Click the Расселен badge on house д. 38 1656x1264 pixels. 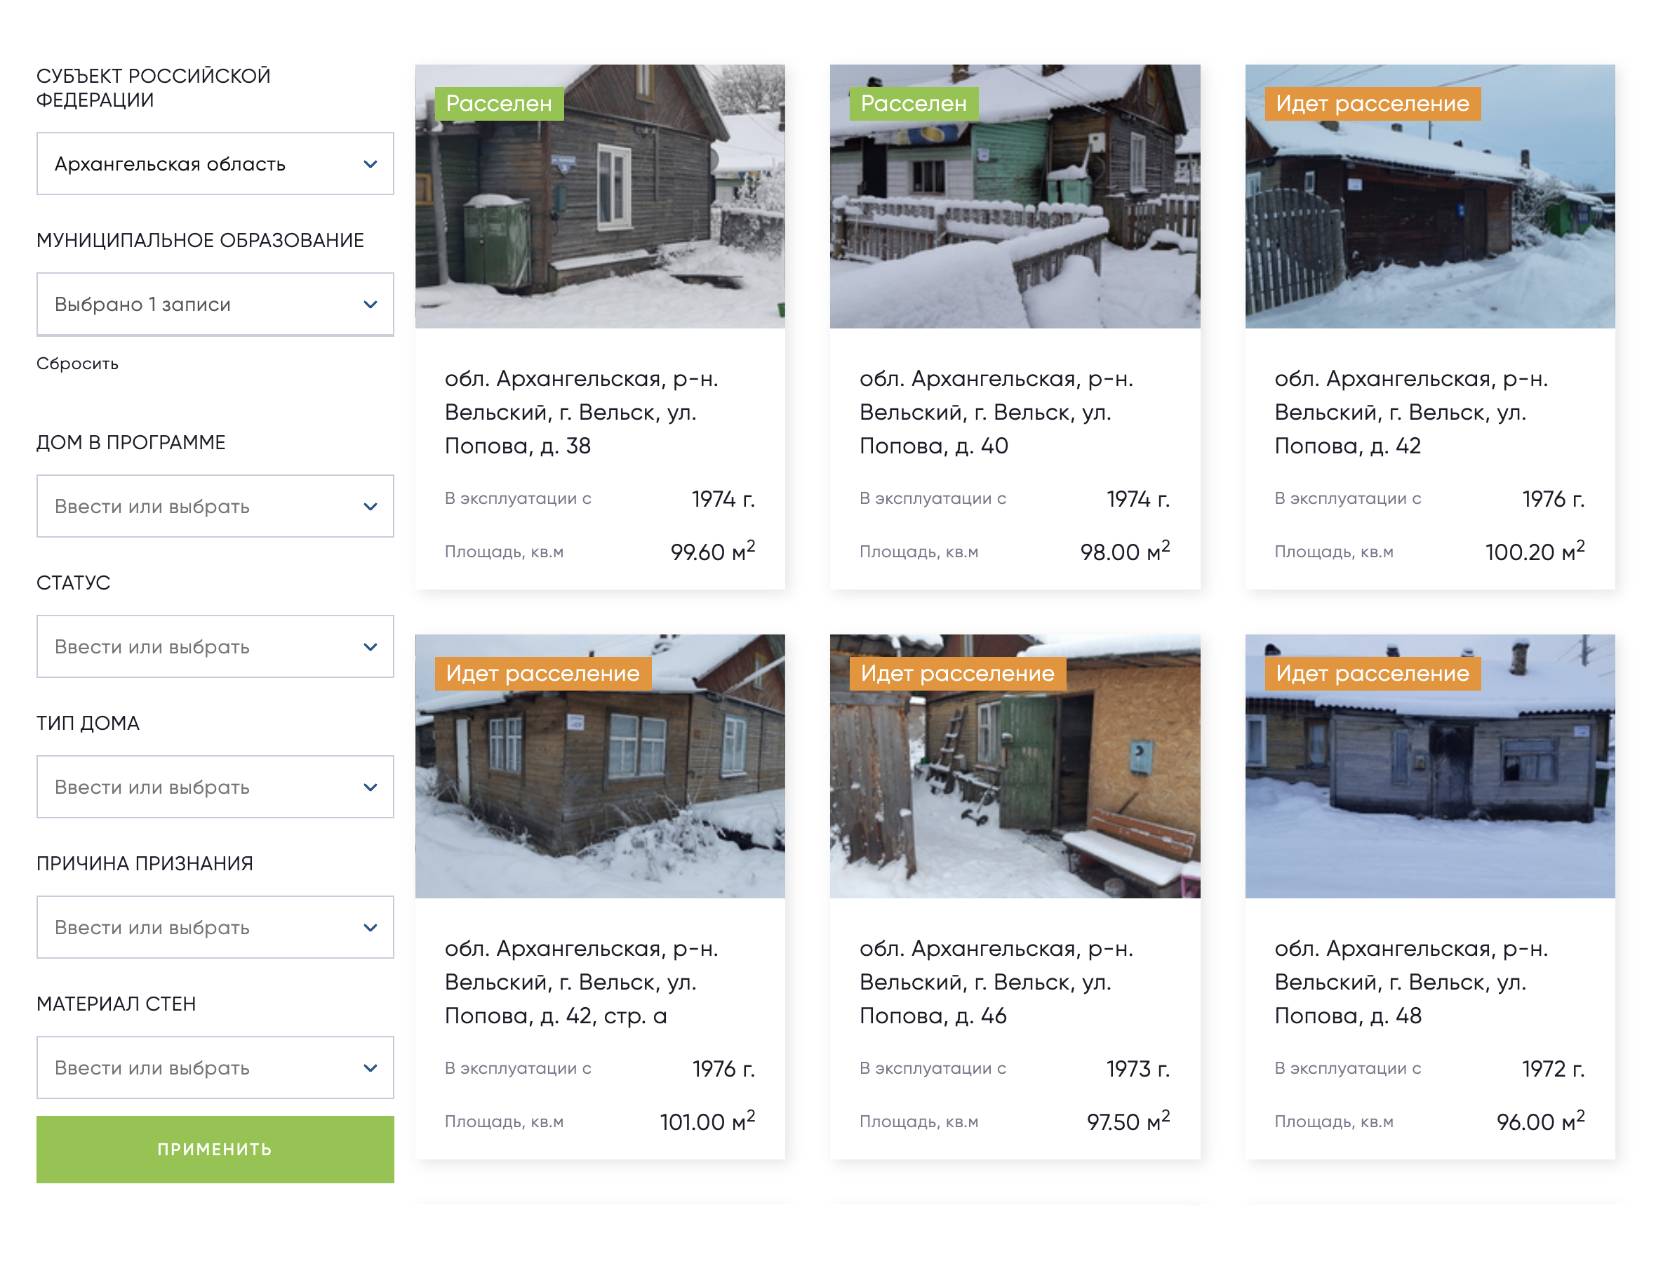pyautogui.click(x=499, y=104)
